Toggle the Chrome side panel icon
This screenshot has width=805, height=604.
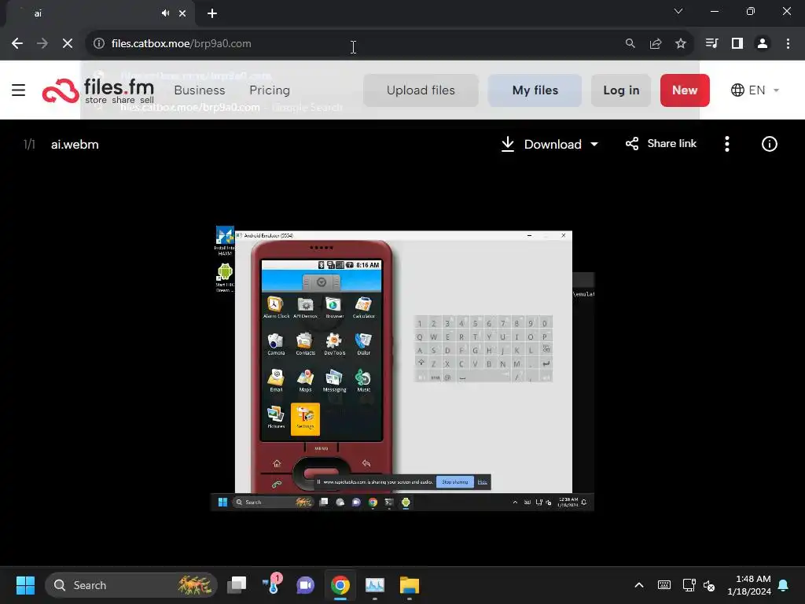pyautogui.click(x=737, y=44)
